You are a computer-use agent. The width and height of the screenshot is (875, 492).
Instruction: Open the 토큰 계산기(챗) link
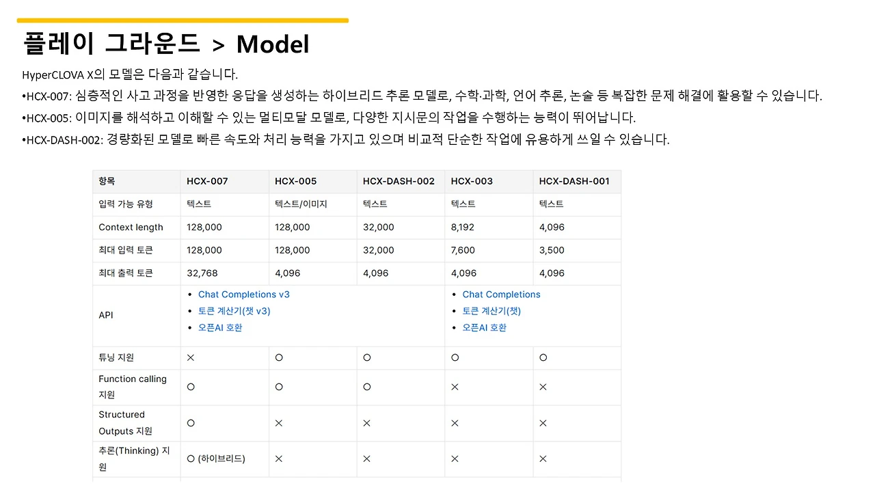(x=492, y=311)
